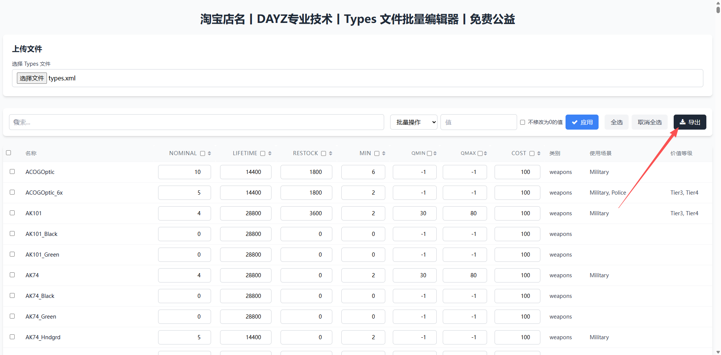Edit QMIN value for AK74

[x=415, y=275]
